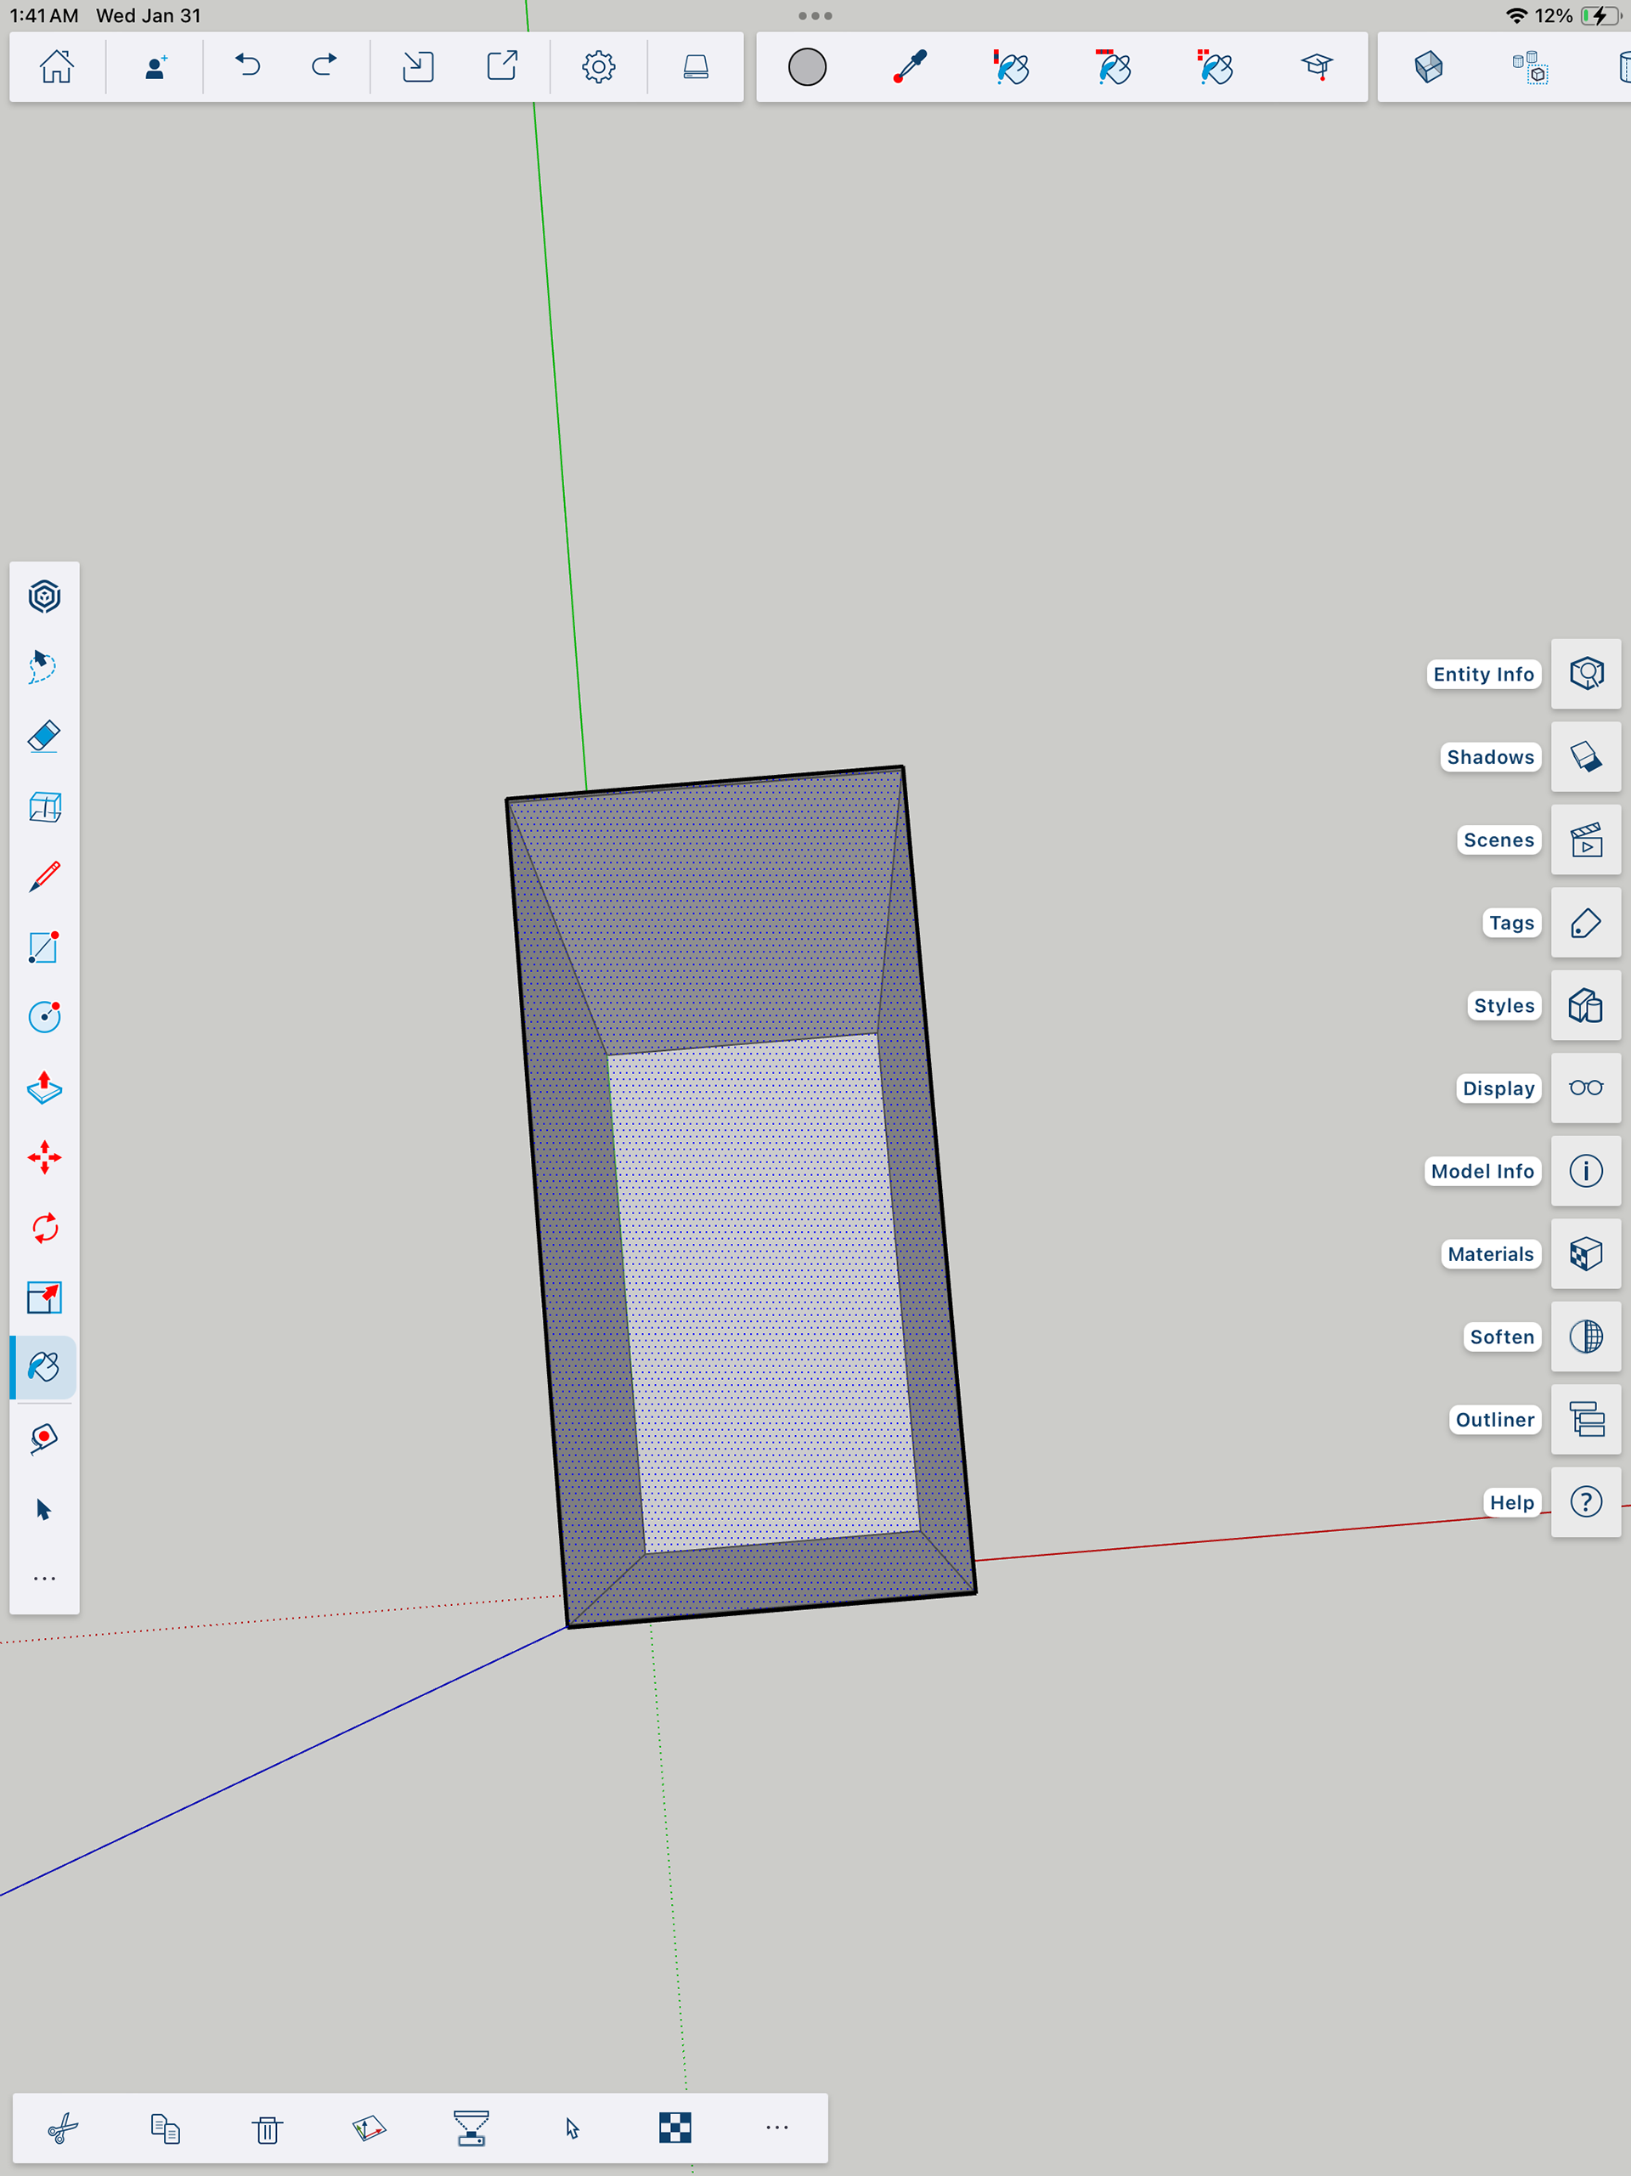Image resolution: width=1631 pixels, height=2176 pixels.
Task: Toggle the Display options panel
Action: [1585, 1088]
